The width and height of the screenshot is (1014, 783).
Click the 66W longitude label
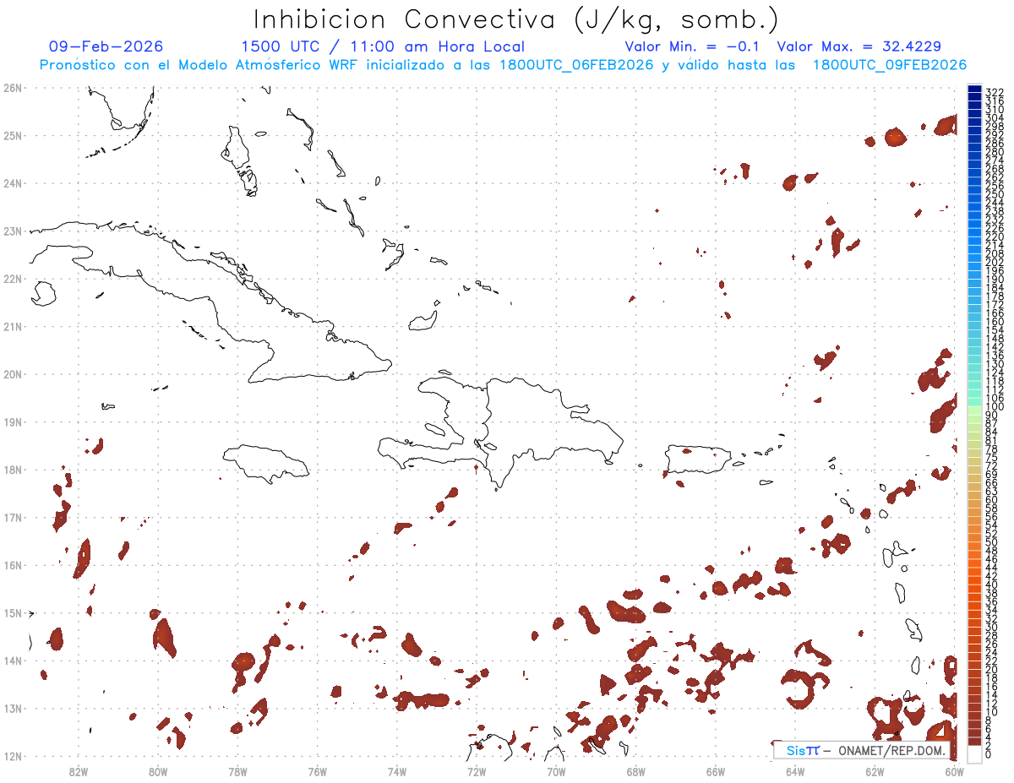tap(716, 770)
